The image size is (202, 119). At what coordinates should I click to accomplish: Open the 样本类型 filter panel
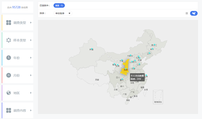(x=17, y=40)
